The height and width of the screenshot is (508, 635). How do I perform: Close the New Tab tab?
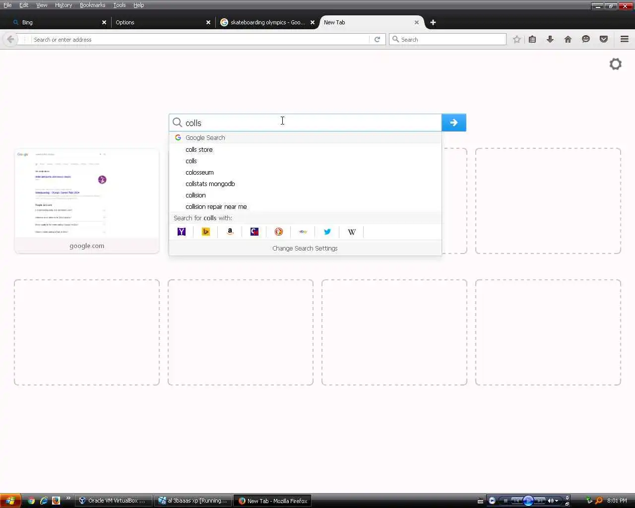click(417, 22)
